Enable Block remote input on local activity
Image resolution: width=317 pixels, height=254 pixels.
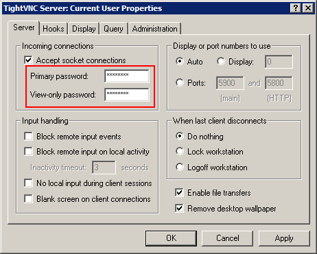point(28,152)
